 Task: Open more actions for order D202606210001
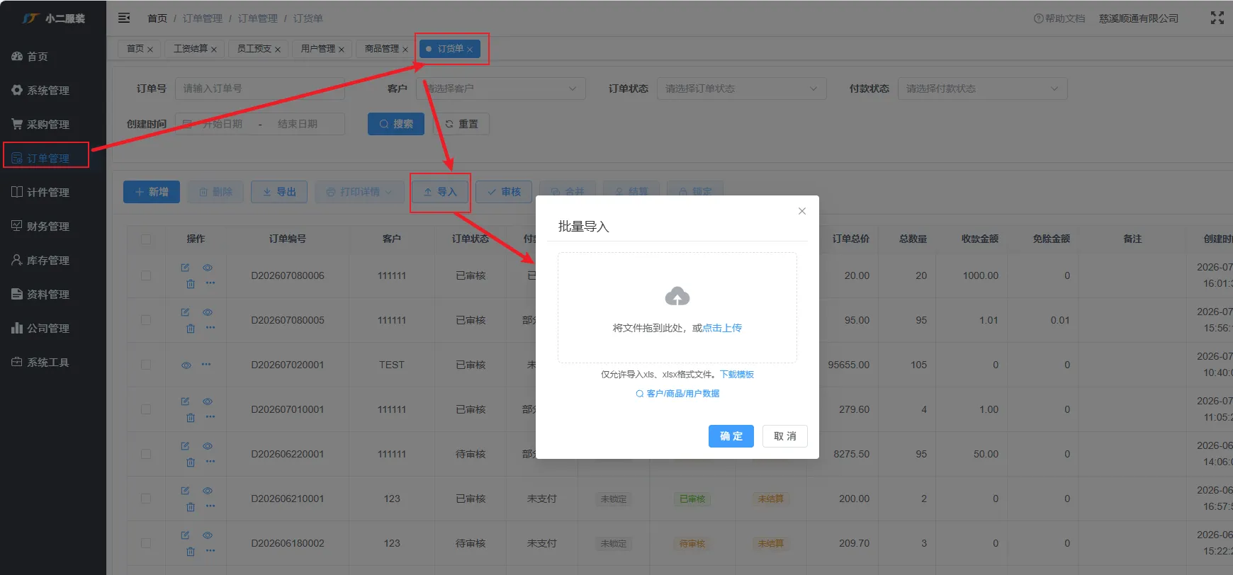210,506
